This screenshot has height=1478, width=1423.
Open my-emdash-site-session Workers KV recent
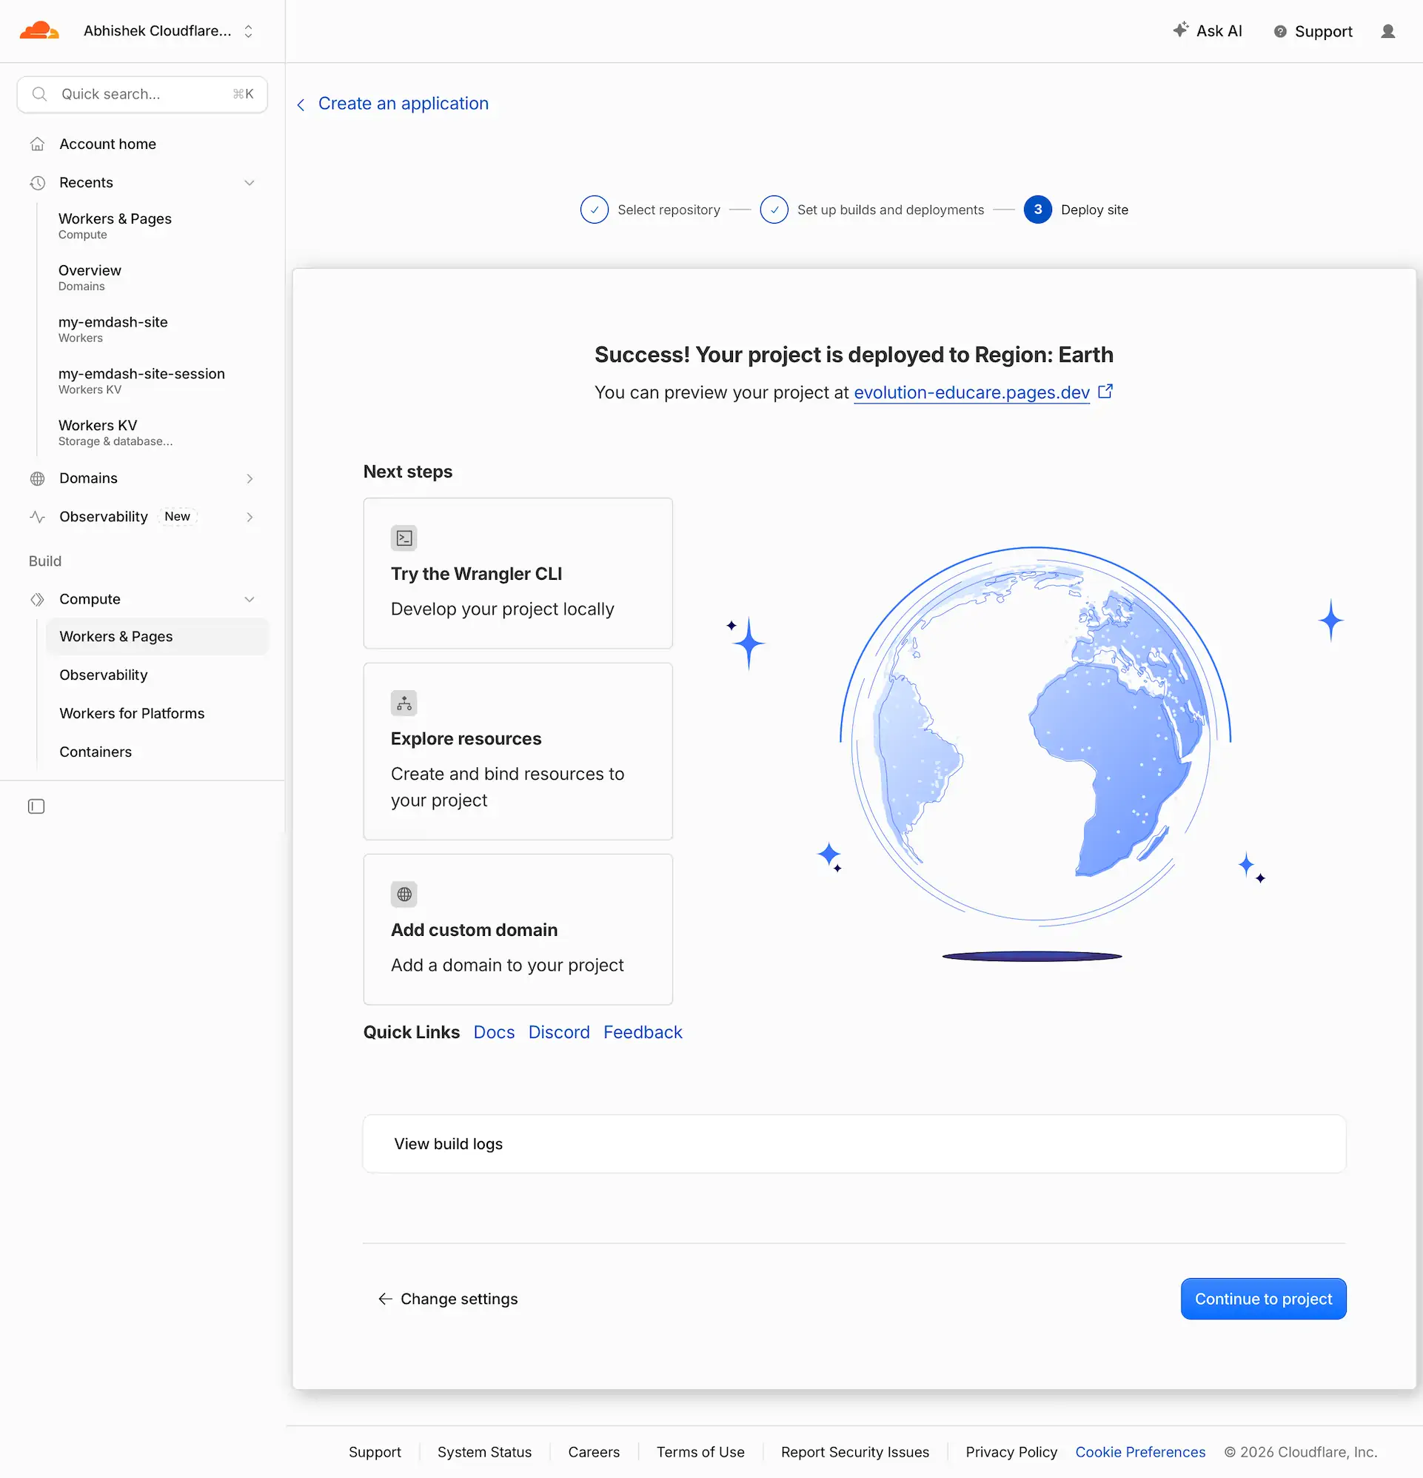click(x=141, y=381)
